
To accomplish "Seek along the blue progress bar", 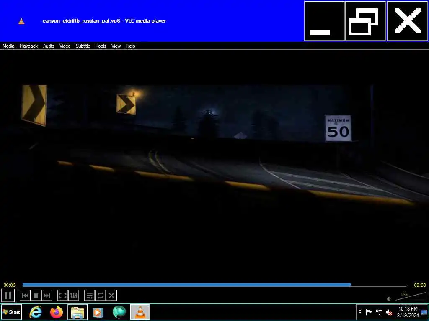I will click(x=215, y=285).
